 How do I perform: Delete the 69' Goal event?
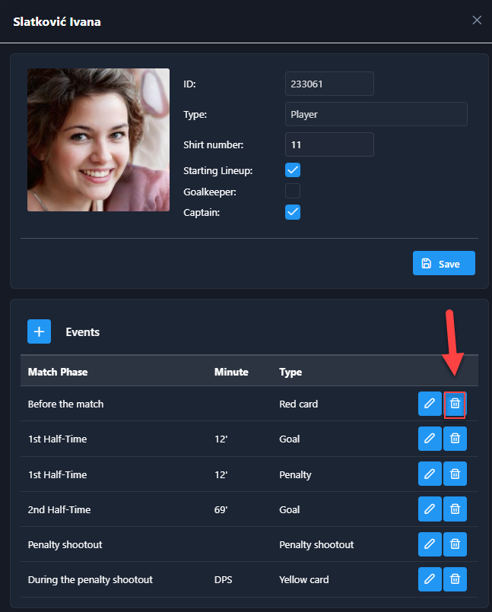pyautogui.click(x=455, y=509)
